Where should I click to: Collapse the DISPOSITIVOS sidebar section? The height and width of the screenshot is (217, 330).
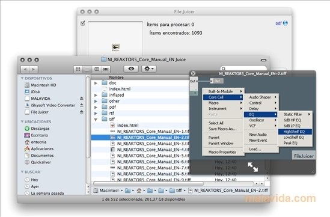tap(22, 78)
